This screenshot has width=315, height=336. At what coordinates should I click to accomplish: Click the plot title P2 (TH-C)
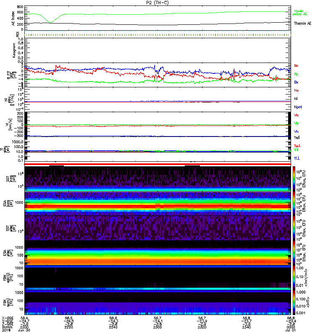pos(157,2)
